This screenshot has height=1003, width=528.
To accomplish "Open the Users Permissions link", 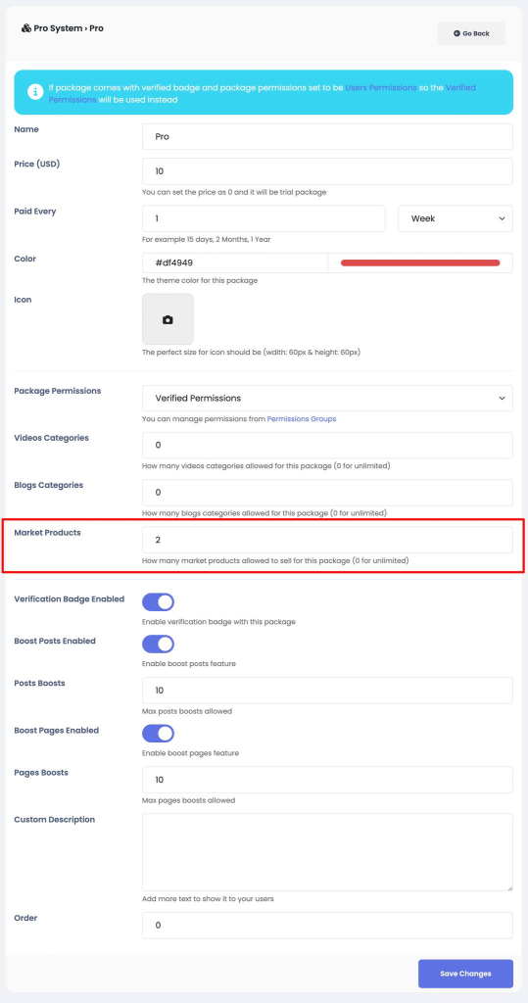I will pos(381,87).
